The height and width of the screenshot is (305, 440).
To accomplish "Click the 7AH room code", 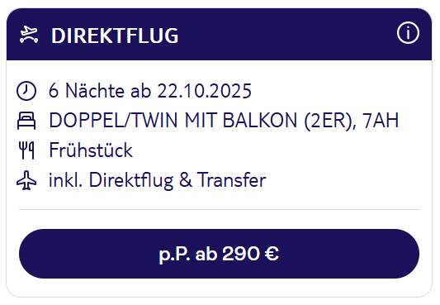I will click(381, 121).
